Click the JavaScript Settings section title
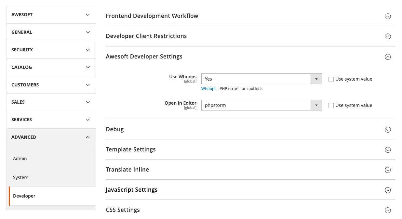The height and width of the screenshot is (219, 402). tap(132, 190)
